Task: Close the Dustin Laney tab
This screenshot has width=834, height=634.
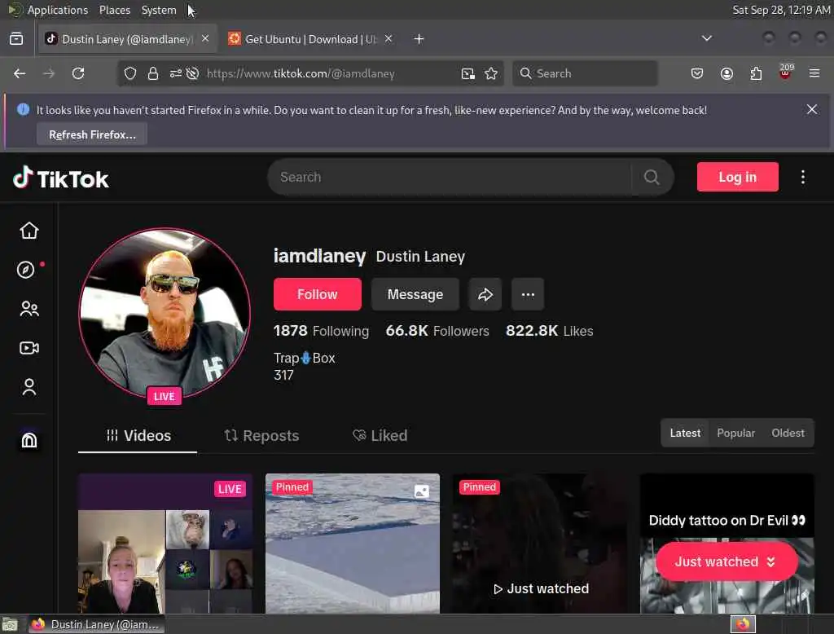Action: [x=204, y=38]
